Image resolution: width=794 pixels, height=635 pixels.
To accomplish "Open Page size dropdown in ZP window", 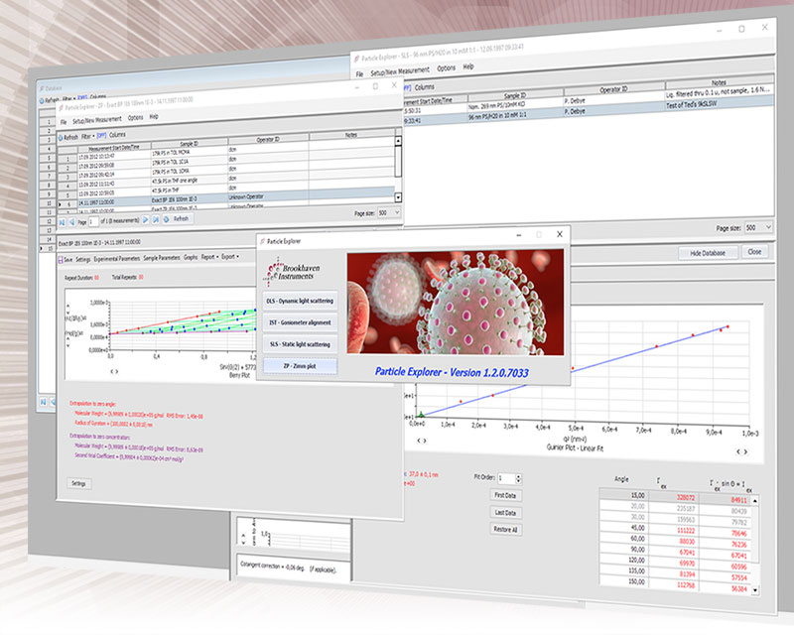I will [x=389, y=212].
